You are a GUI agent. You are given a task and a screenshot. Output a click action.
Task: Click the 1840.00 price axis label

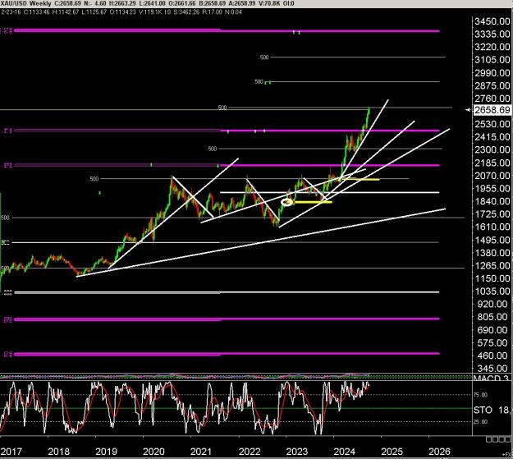pyautogui.click(x=492, y=201)
